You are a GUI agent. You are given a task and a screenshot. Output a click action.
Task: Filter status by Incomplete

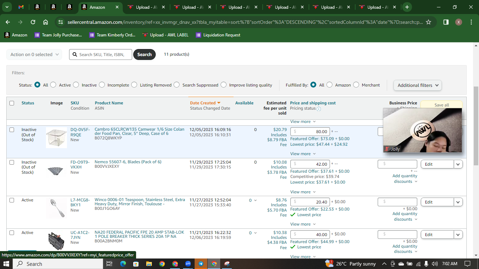tap(102, 85)
